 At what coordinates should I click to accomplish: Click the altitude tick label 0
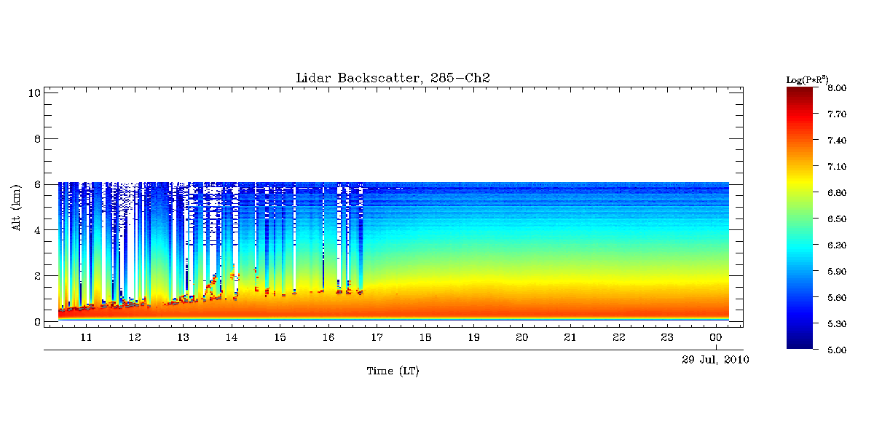pos(36,322)
